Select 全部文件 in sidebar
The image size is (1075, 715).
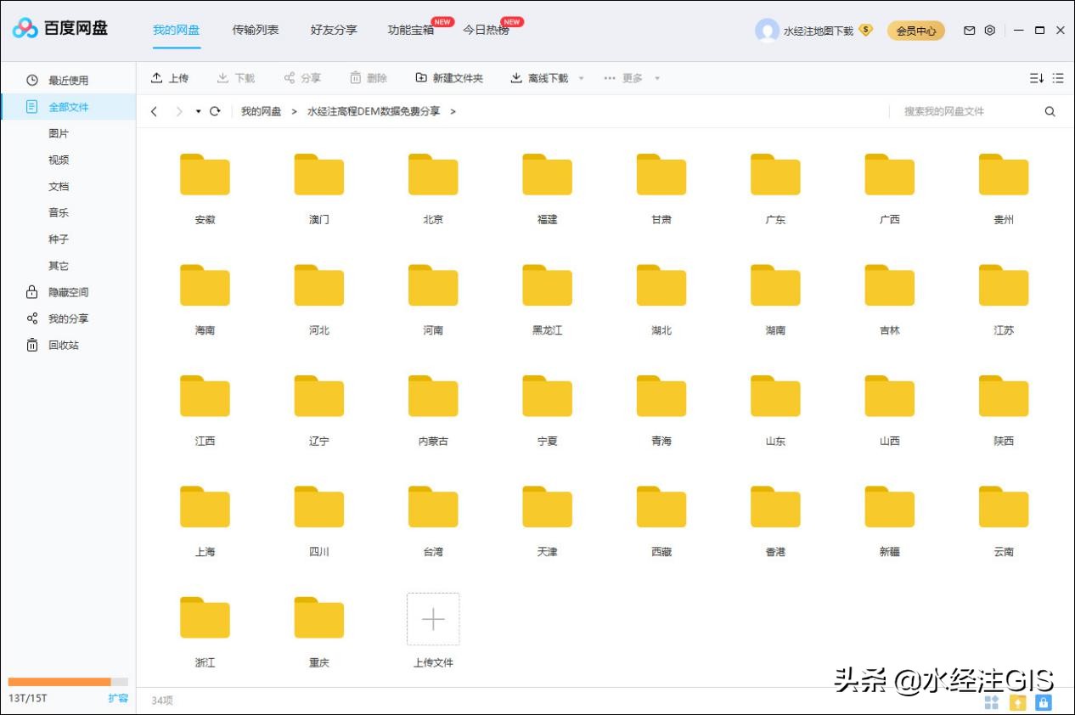68,106
